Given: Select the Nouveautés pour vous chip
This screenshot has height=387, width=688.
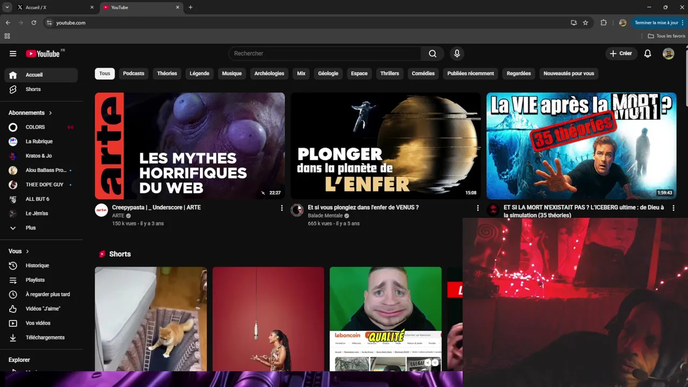Looking at the screenshot, I should (569, 74).
